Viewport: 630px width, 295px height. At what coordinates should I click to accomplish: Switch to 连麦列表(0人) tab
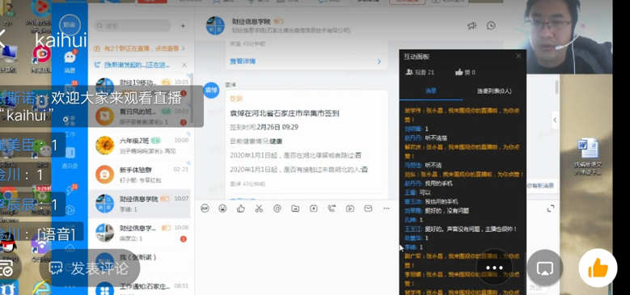[x=494, y=91]
